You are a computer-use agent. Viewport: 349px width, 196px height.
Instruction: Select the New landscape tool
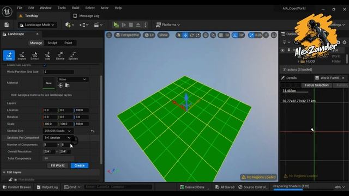9,56
